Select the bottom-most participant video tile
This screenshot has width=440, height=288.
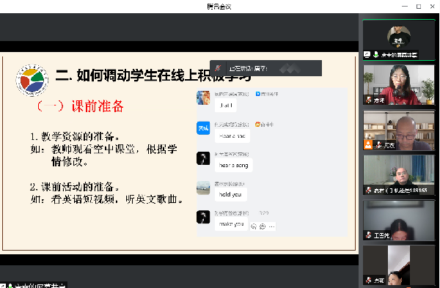tap(399, 265)
